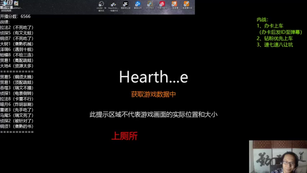Click the green heading 内战:
The image size is (307, 173).
coord(262,20)
